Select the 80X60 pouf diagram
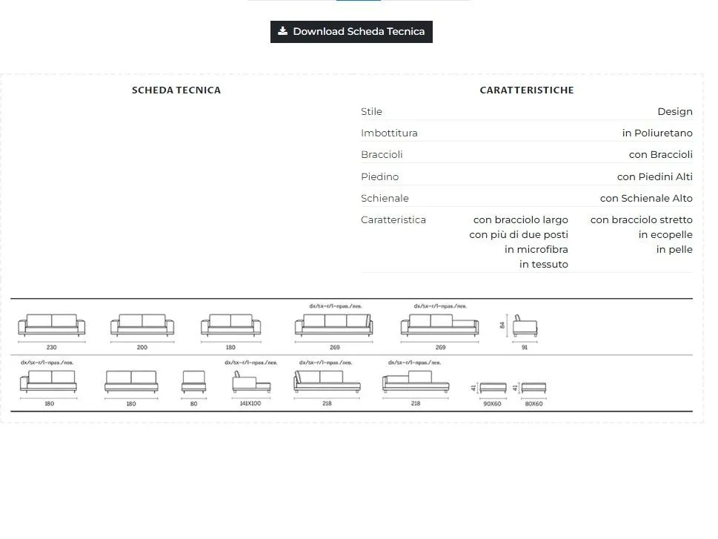 click(x=533, y=388)
